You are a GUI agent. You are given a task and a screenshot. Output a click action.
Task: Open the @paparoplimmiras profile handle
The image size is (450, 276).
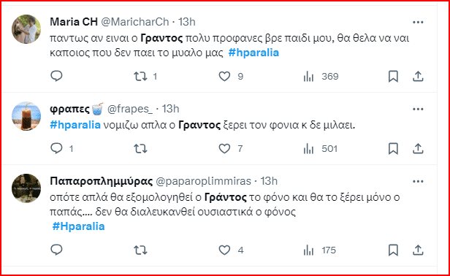204,181
